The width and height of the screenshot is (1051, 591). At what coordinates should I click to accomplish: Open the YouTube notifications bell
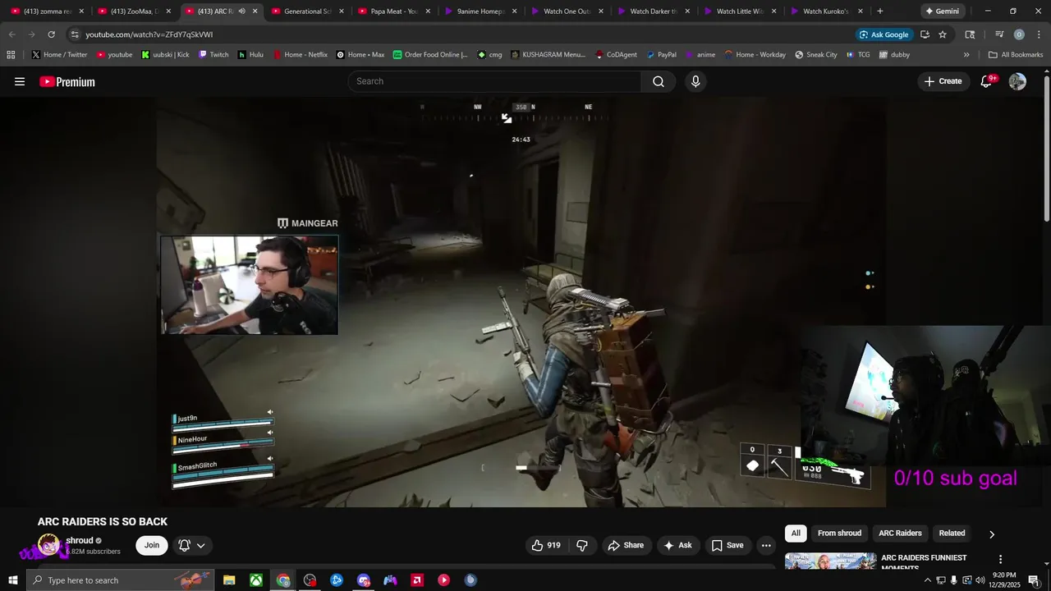987,81
